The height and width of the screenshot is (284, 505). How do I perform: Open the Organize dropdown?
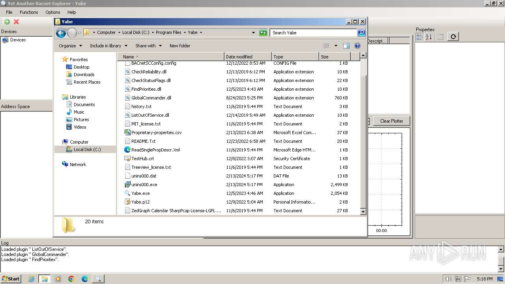click(x=70, y=46)
